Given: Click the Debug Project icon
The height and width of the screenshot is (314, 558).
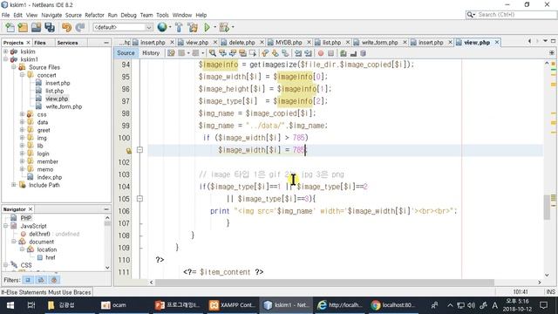Looking at the screenshot, I should 224,27.
